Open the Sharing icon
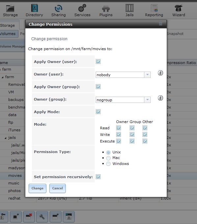The image size is (197, 224). (x=59, y=8)
